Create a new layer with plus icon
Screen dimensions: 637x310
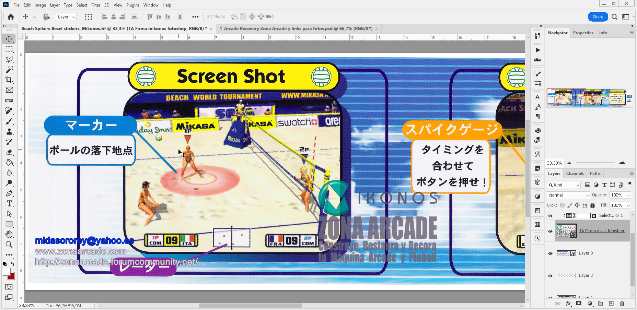[611, 303]
